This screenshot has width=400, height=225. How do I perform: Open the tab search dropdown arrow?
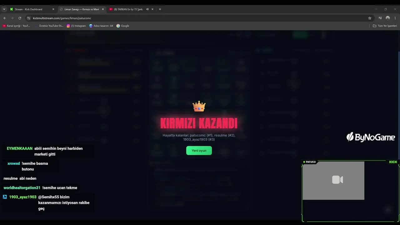(x=4, y=9)
